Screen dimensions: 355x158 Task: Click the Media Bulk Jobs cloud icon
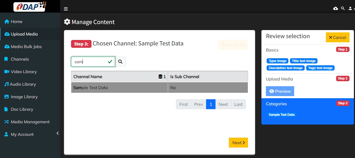click(7, 46)
